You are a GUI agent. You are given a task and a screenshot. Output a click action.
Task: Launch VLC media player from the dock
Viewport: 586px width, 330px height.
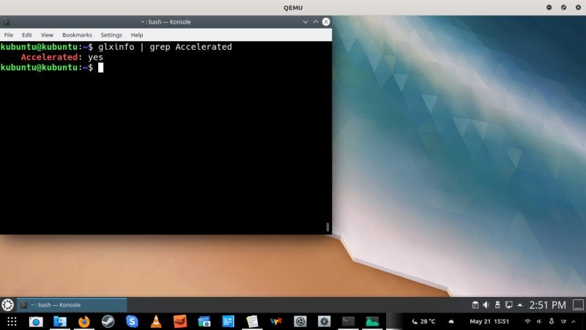pos(156,321)
